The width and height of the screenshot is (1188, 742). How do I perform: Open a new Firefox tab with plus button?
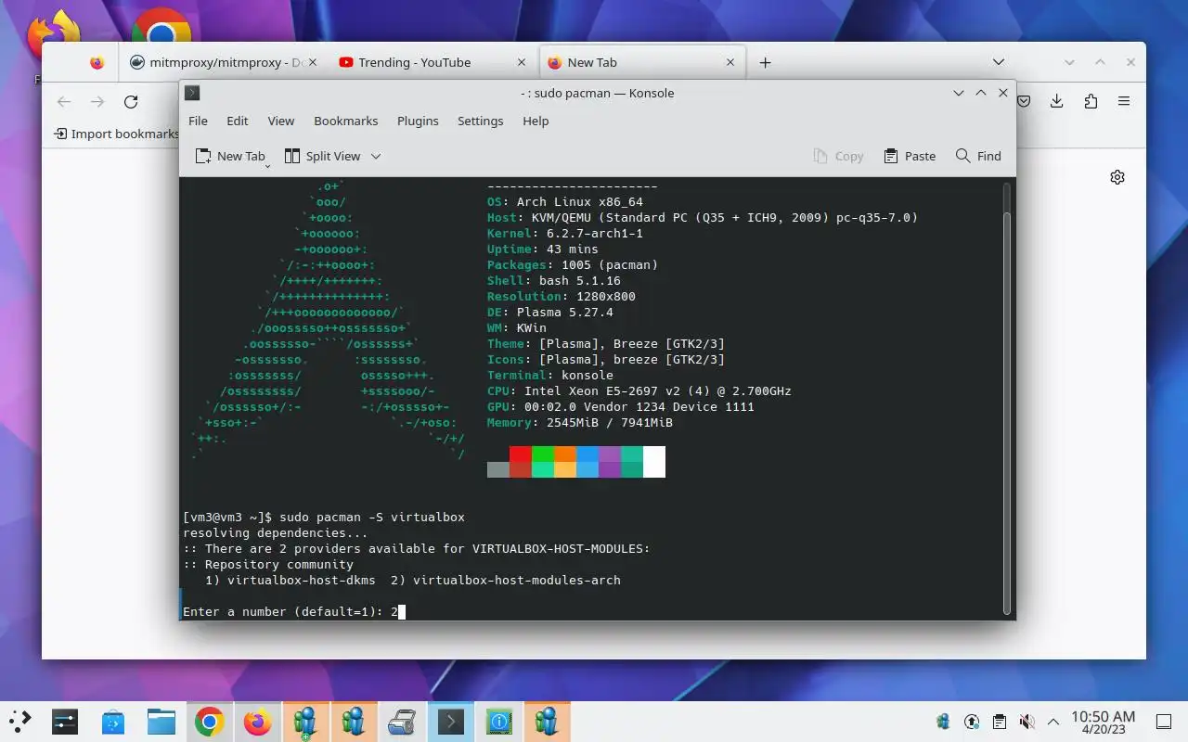point(765,62)
